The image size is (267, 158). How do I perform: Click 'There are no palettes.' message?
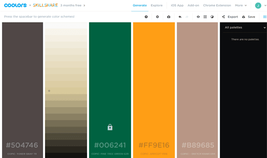pos(245,39)
